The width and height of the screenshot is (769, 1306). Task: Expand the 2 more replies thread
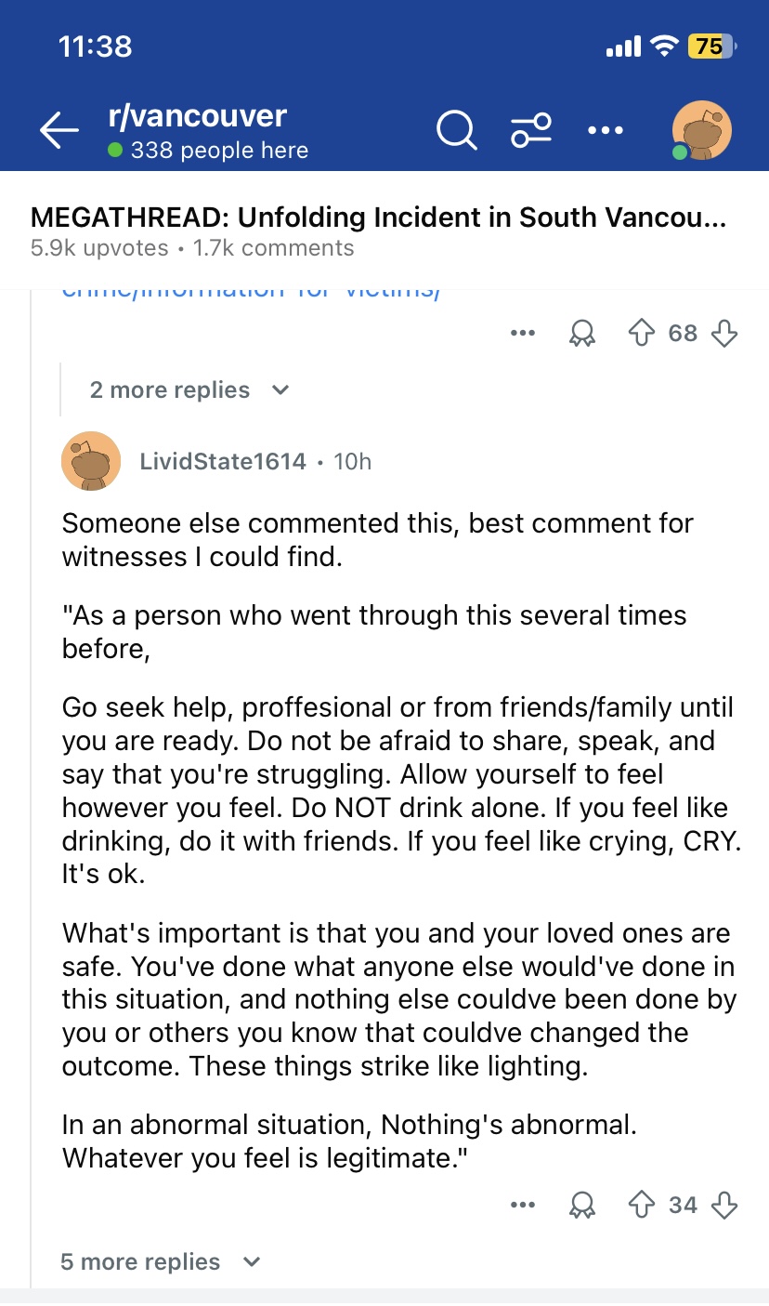coord(189,389)
